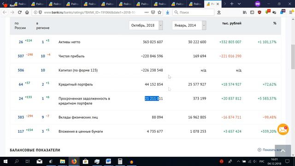This screenshot has width=295, height=166.
Task: Open the Mail app from taskbar
Action: [39, 161]
